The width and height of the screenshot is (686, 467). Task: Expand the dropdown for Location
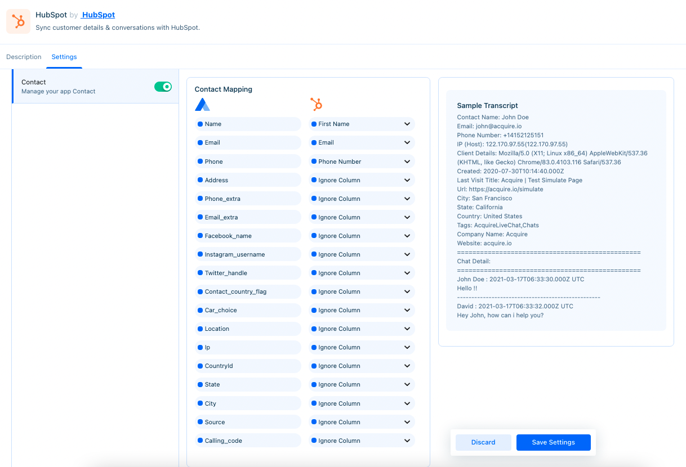point(362,329)
